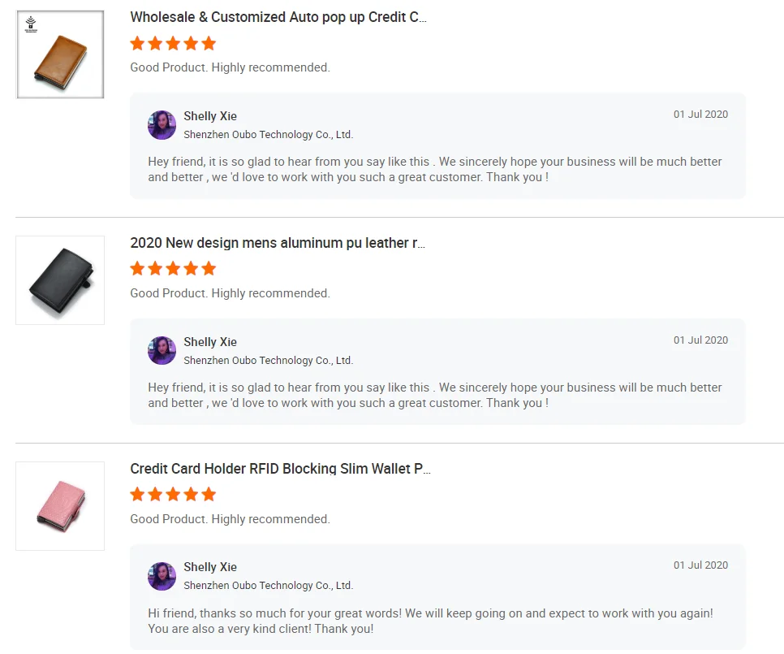The height and width of the screenshot is (654, 784).
Task: Click the 01 Jul 2020 date in the pink wallet reply
Action: click(700, 565)
